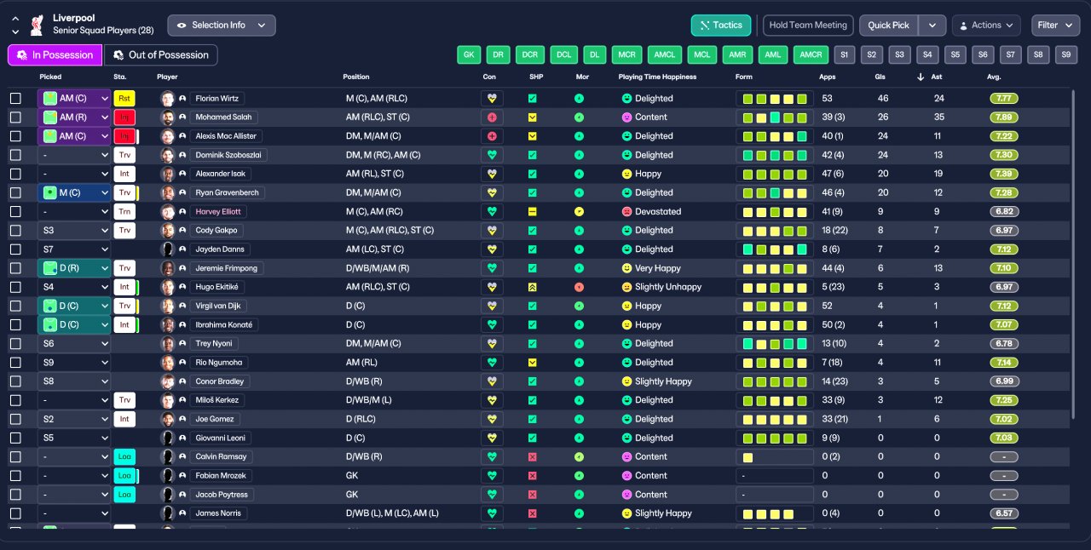The width and height of the screenshot is (1091, 550).
Task: Click Mohamed Salah injury condition icon
Action: point(492,117)
